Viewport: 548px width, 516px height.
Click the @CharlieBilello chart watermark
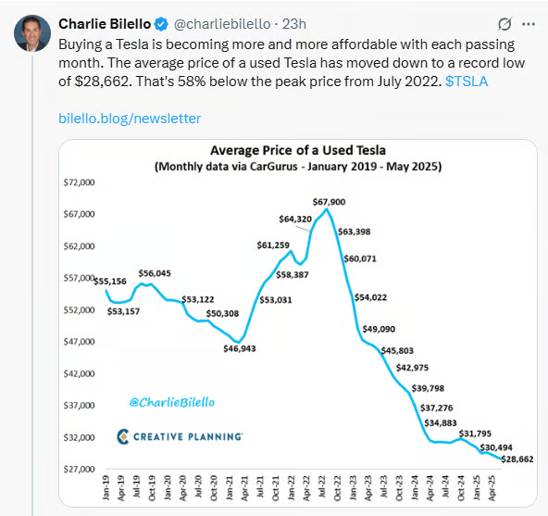(172, 402)
